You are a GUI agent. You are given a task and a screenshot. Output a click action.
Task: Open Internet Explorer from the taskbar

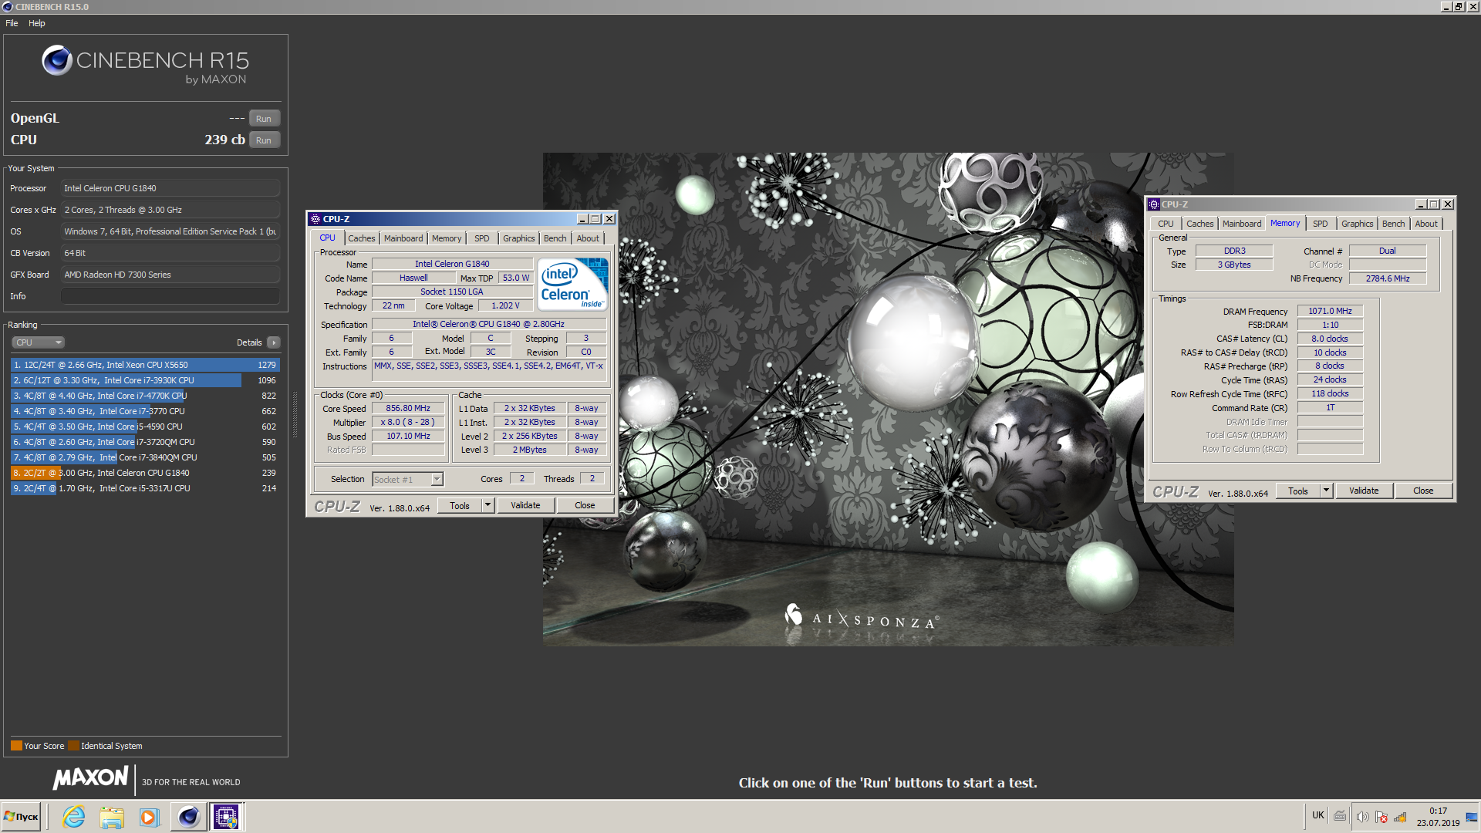pos(74,817)
